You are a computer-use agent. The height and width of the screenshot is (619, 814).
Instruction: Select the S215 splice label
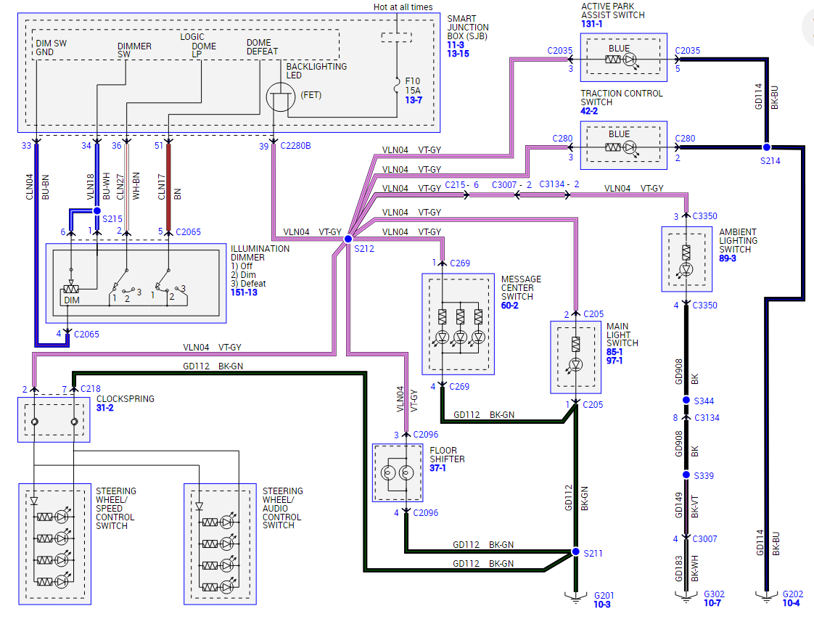[112, 218]
